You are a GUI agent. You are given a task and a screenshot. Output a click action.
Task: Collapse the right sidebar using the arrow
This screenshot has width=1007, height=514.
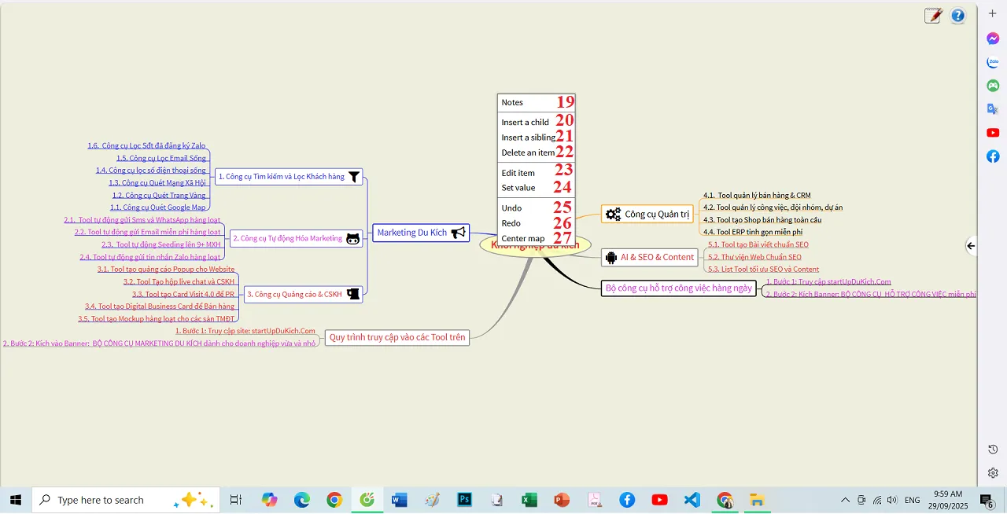point(971,246)
